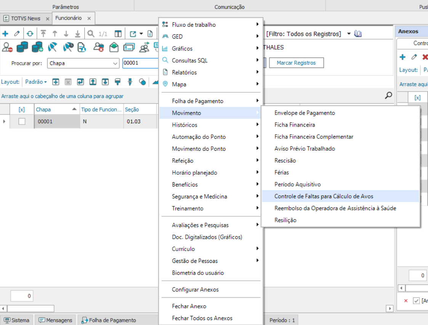Click the people transfer arrow icon
Image resolution: width=428 pixels, height=325 pixels.
(x=144, y=47)
